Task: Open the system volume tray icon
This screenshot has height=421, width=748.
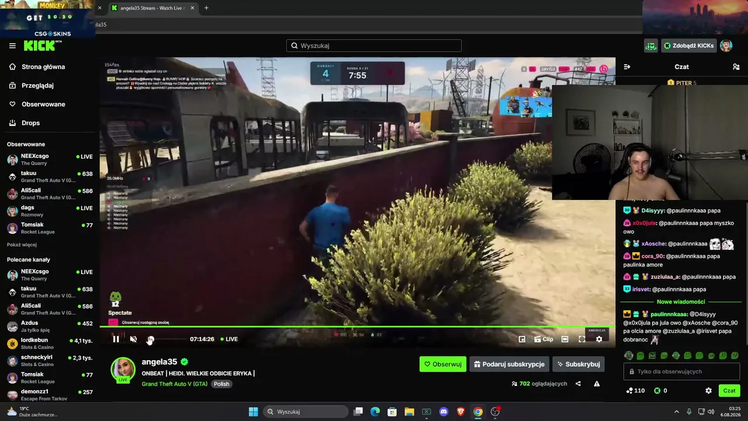Action: (711, 412)
